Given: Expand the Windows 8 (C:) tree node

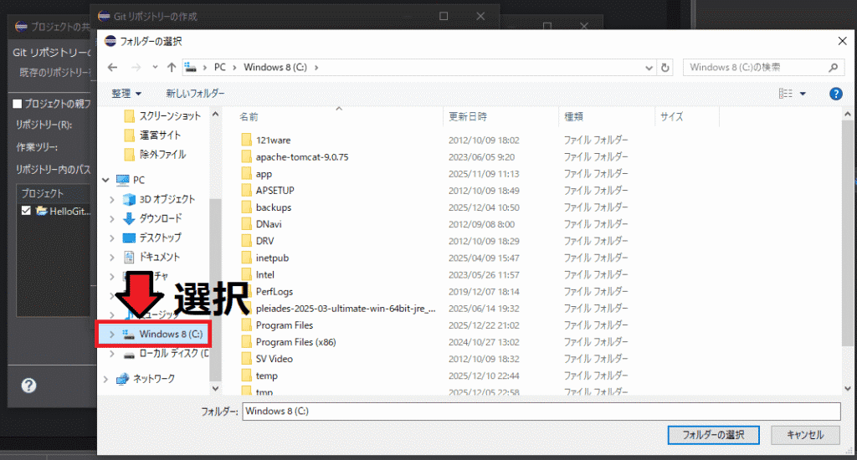Looking at the screenshot, I should (112, 335).
